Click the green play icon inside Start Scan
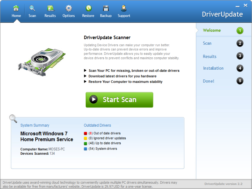This screenshot has width=252, height=189. point(94,100)
